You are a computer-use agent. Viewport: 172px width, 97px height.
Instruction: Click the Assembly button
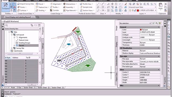[x=69, y=7]
